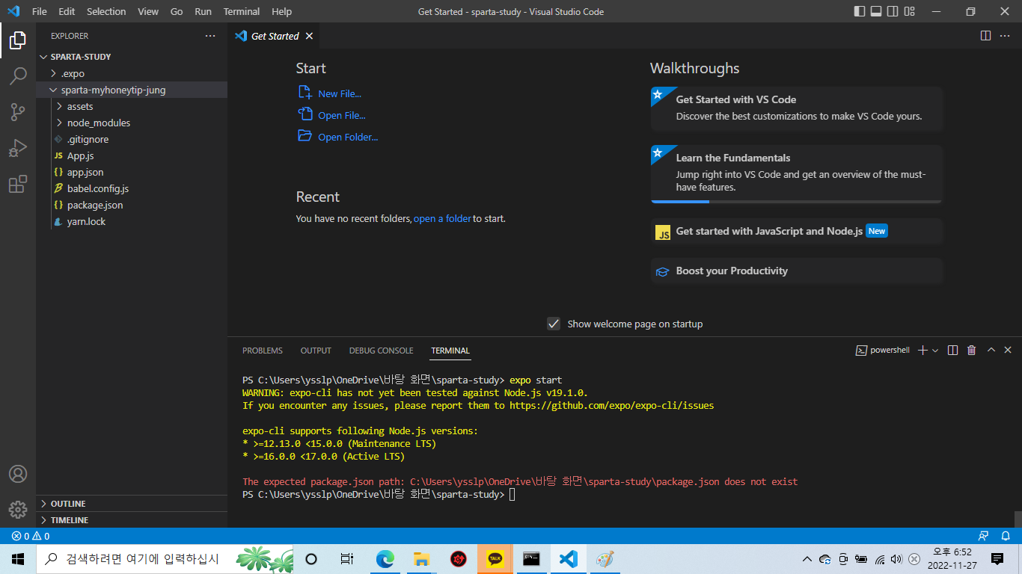Open the Terminal menu
Screen dimensions: 1022x574
click(x=242, y=11)
